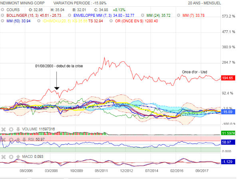238x179 pixels.
Task: Open gear settings of RSI panel
Action: (x=11, y=140)
